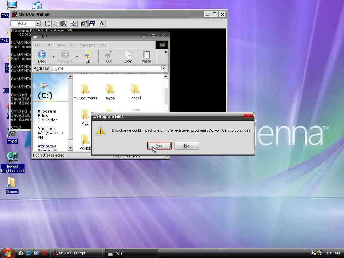Click the Font 'A' icon in MS-DOS Prompt
The width and height of the screenshot is (344, 258).
coord(102,24)
